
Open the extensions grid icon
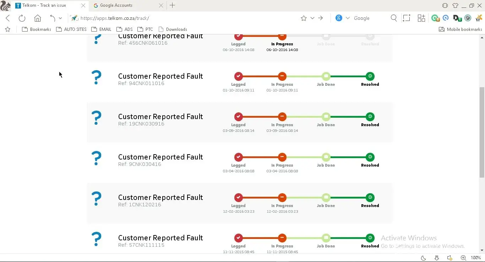(421, 18)
